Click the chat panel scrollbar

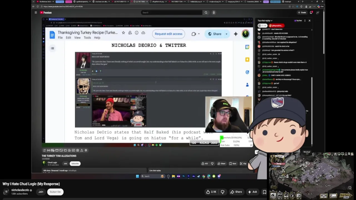click(x=312, y=111)
